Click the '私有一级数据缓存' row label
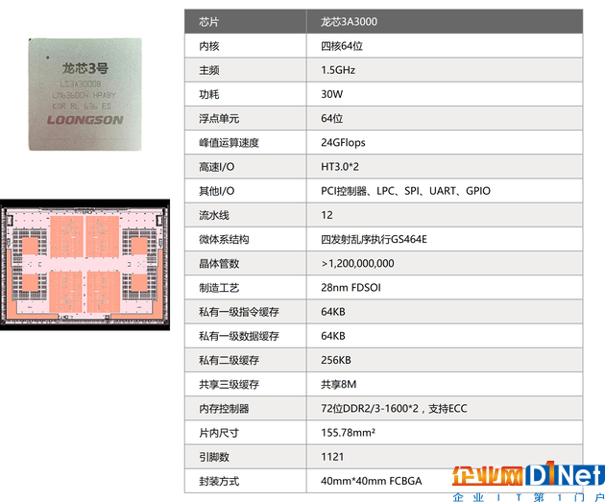 tap(239, 336)
